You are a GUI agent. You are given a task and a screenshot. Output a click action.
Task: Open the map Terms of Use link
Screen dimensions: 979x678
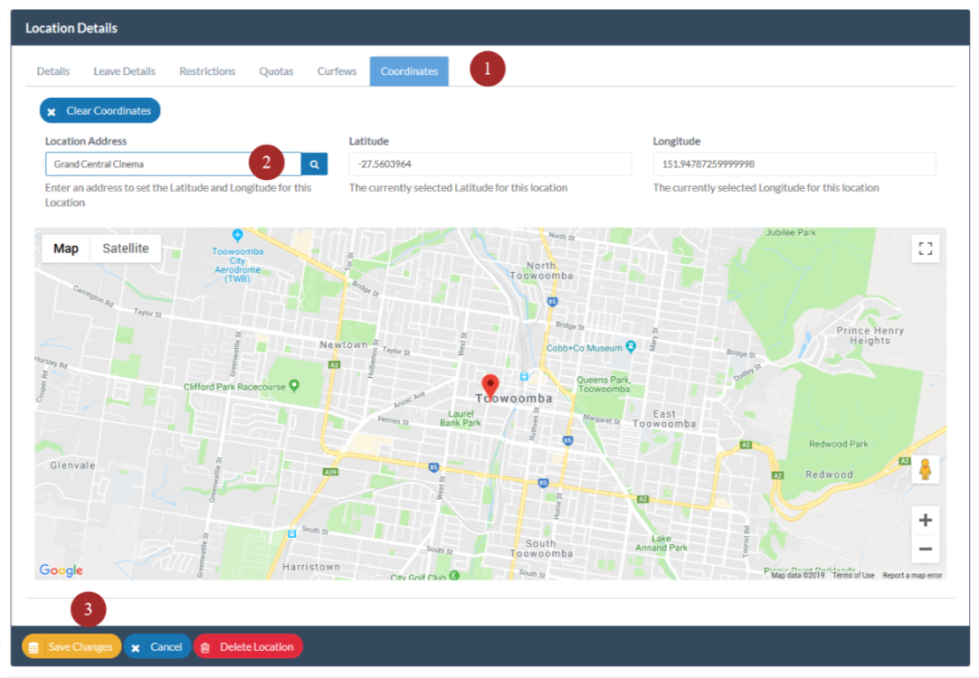coord(853,575)
